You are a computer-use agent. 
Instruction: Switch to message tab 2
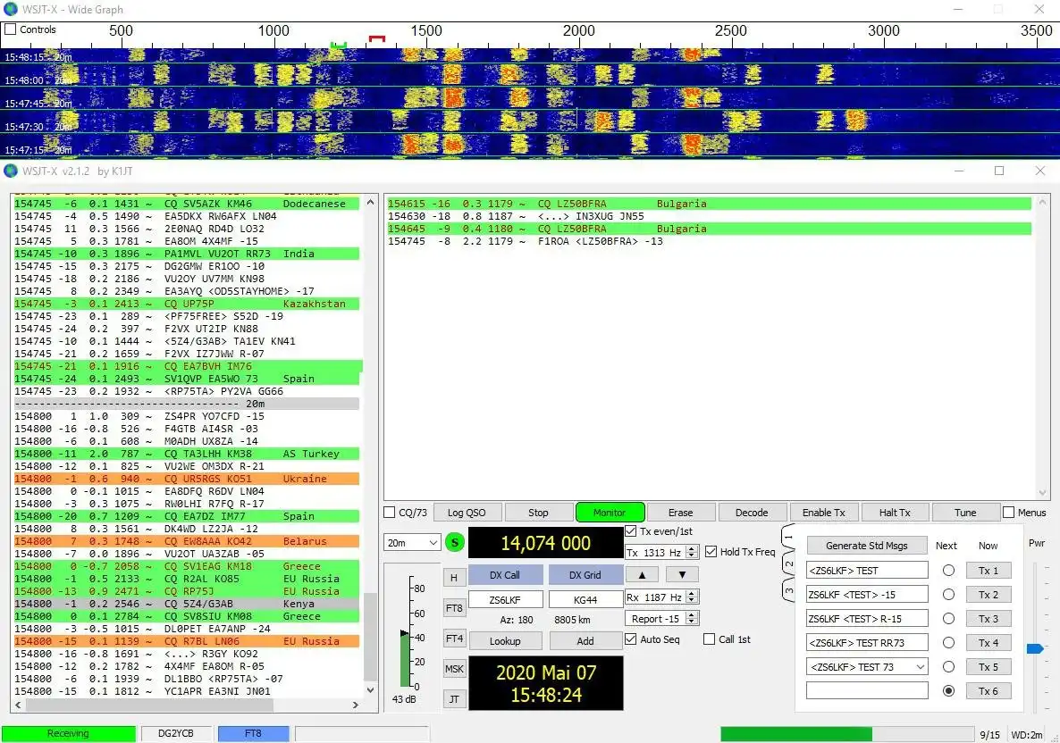point(789,564)
